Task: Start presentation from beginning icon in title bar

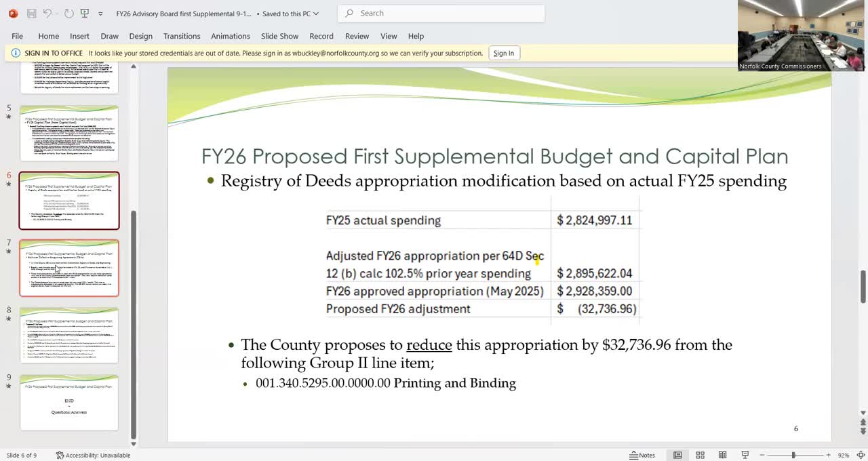Action: (x=85, y=14)
